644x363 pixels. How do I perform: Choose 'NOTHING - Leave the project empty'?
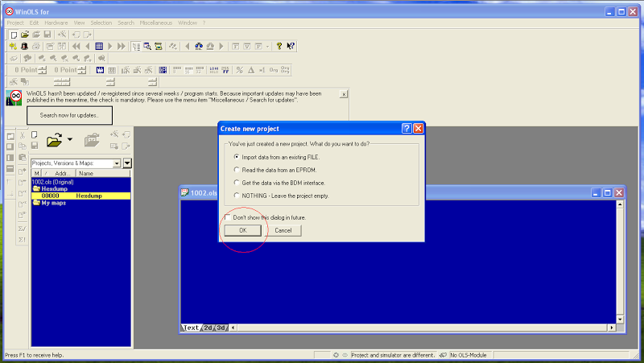236,196
